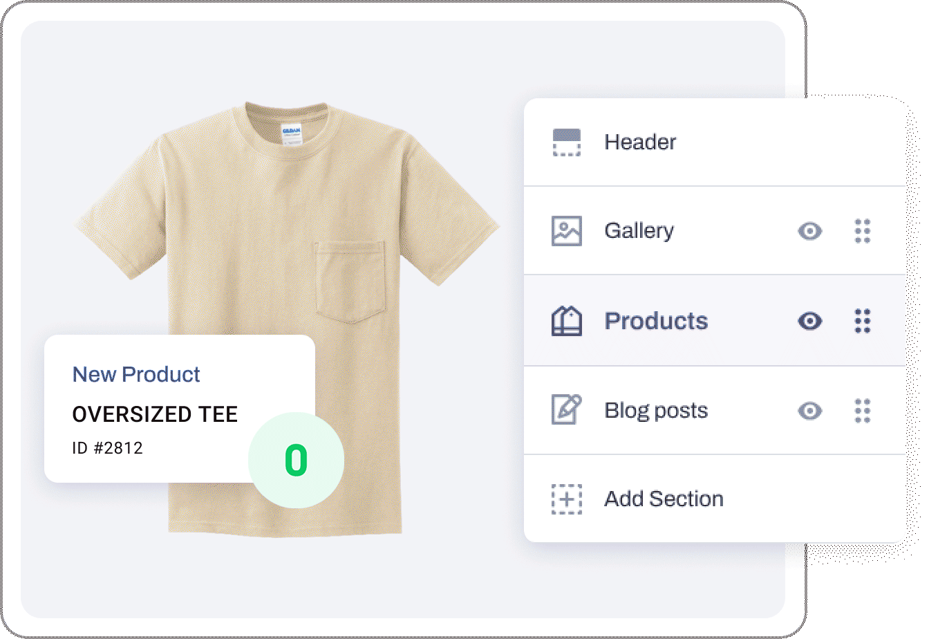Click Add Section to insert new section
This screenshot has width=929, height=639.
tap(664, 499)
